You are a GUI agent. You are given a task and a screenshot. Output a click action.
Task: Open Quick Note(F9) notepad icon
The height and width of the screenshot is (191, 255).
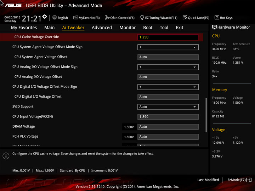[185, 17]
